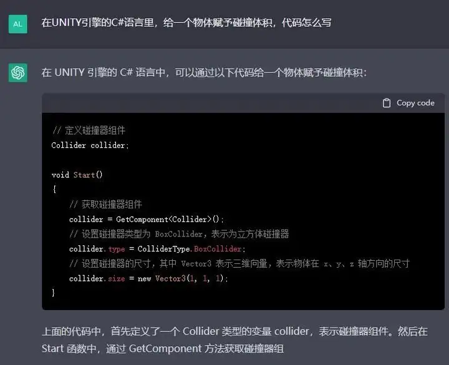Click the code line 'void Start()'
This screenshot has width=449, height=365.
click(77, 175)
